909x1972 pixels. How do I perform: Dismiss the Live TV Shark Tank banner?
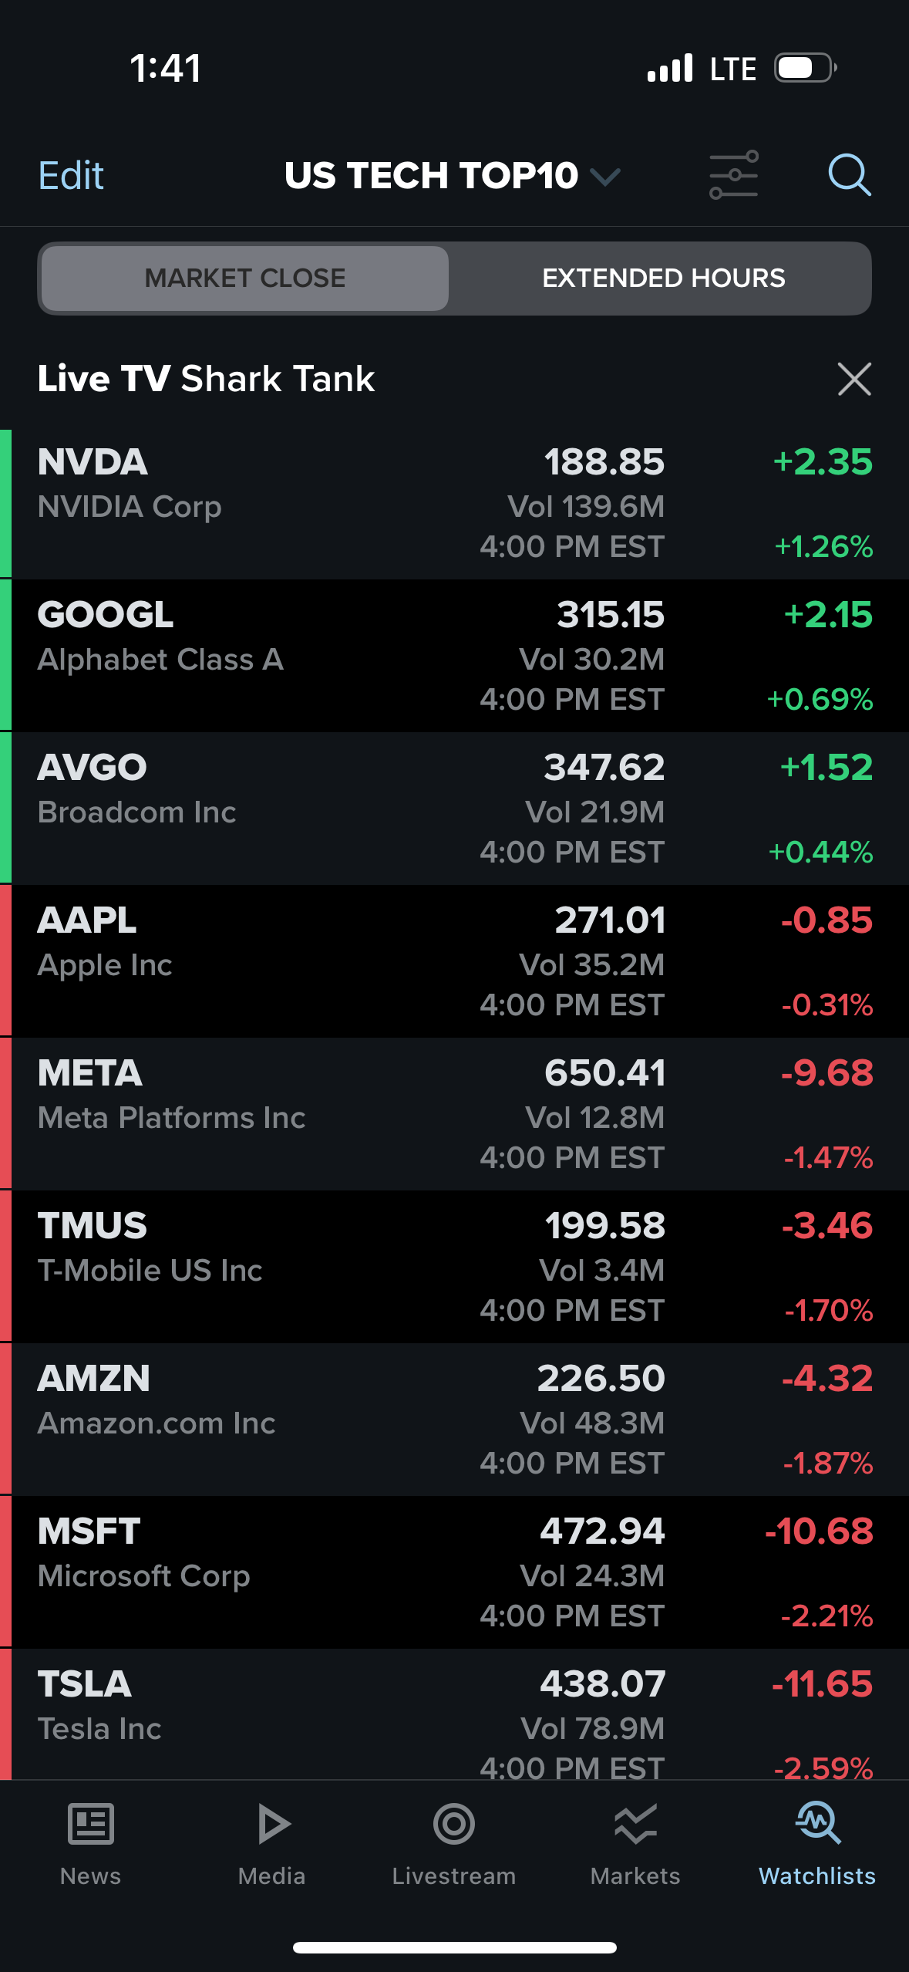[854, 379]
